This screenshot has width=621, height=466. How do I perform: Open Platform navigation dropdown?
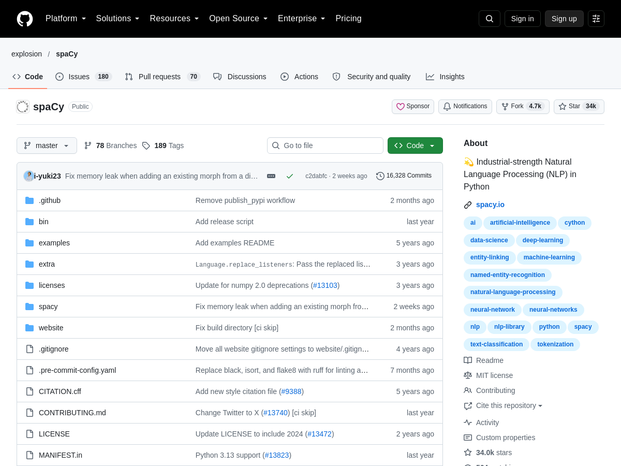coord(66,19)
